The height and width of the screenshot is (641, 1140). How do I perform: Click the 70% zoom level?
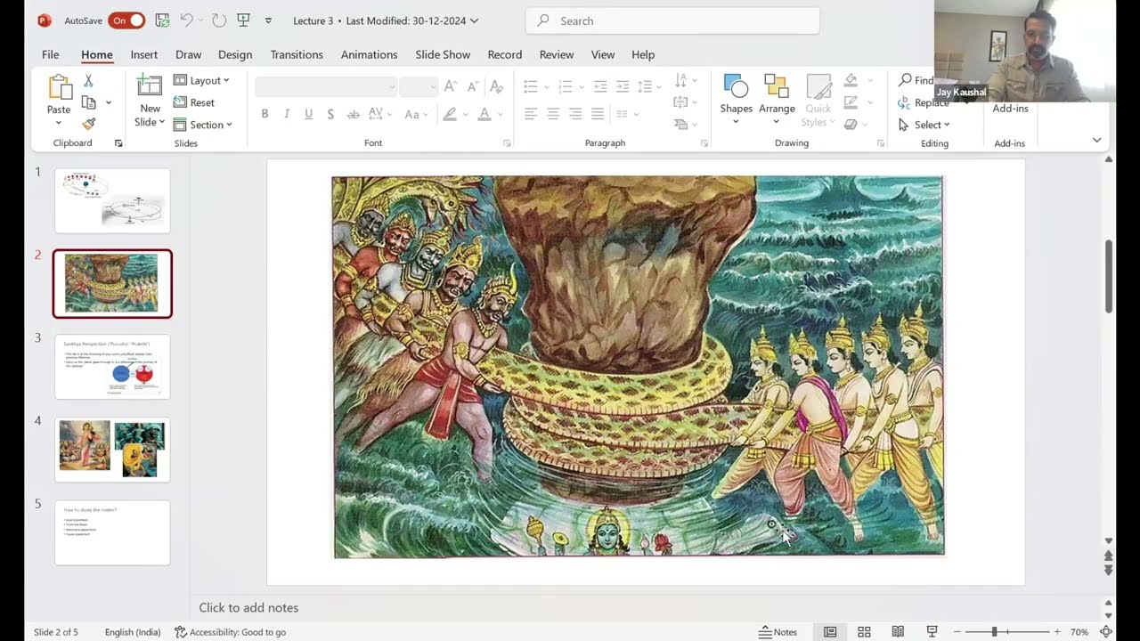click(x=1079, y=632)
